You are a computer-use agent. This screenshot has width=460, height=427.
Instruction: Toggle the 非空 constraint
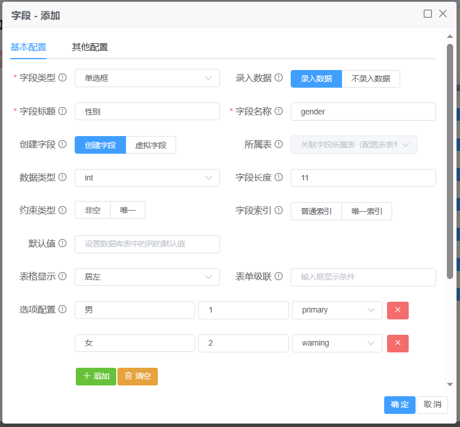92,211
